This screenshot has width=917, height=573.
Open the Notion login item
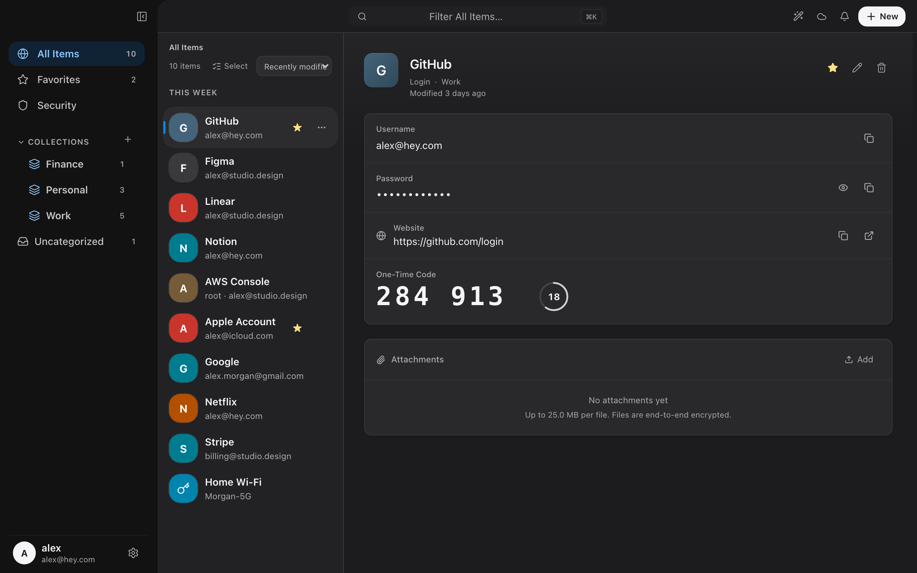(x=250, y=248)
